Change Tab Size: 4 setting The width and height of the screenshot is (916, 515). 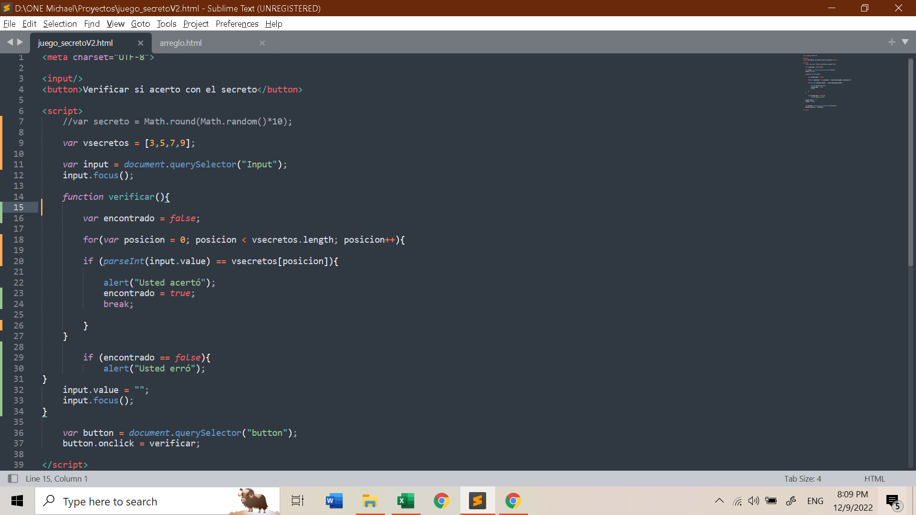(x=802, y=478)
